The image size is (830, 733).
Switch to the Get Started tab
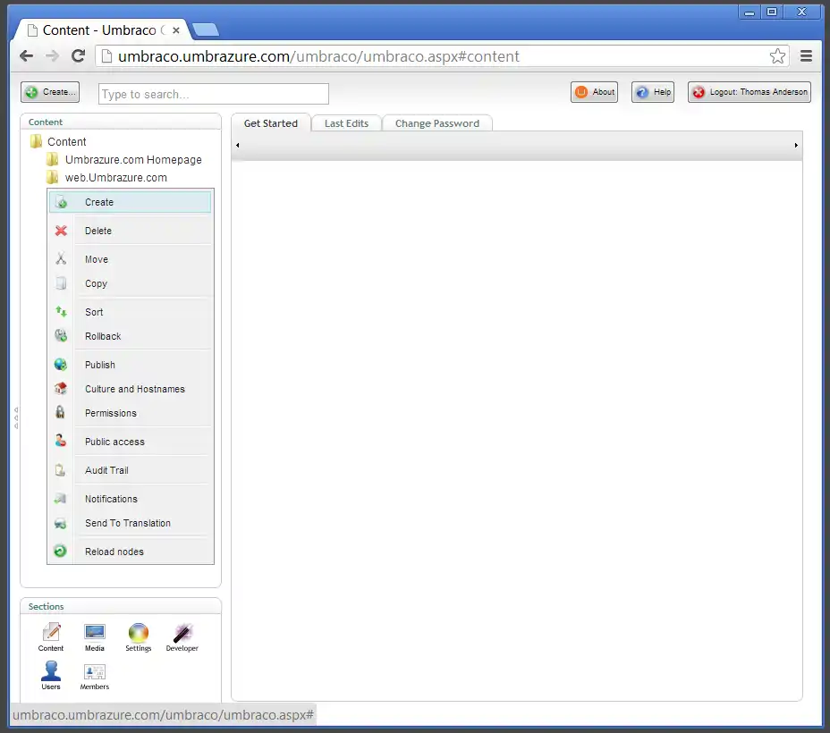[x=270, y=123]
